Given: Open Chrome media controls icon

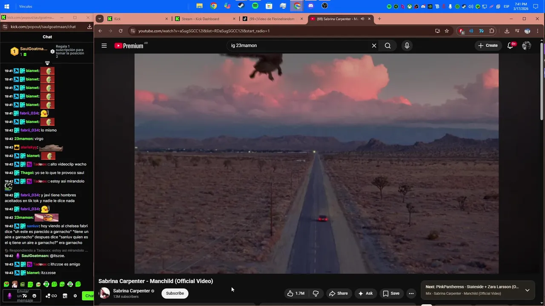Looking at the screenshot, I should [517, 31].
